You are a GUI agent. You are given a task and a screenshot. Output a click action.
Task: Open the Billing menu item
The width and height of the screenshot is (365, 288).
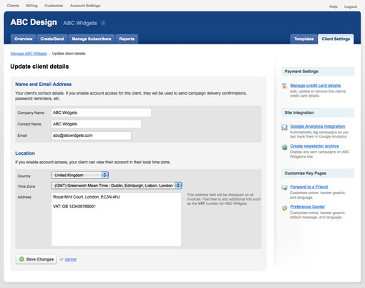31,6
